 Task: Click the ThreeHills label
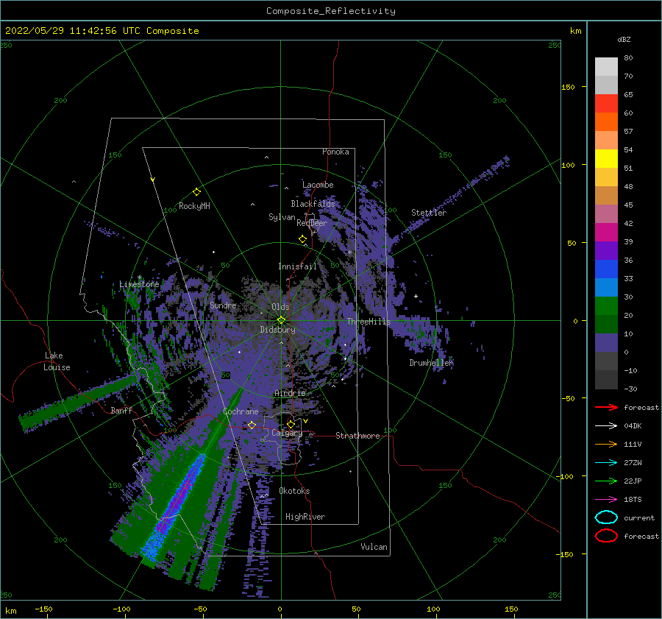369,322
